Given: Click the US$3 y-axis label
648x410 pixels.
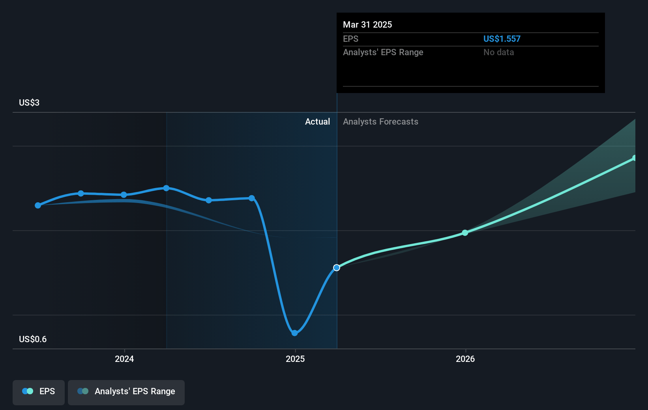Looking at the screenshot, I should point(29,102).
